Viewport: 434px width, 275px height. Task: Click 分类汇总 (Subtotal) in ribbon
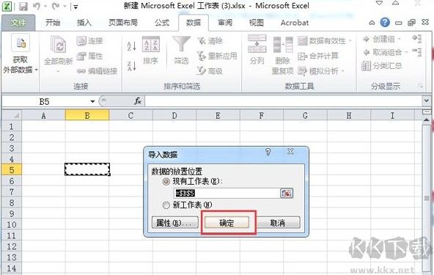click(382, 66)
